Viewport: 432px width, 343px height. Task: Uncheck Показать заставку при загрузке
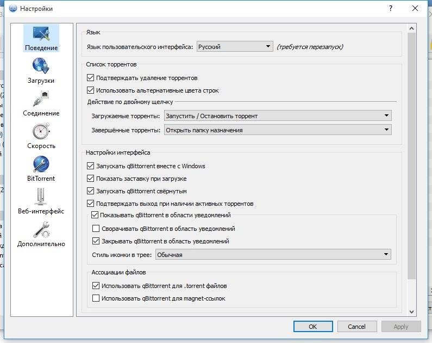click(x=90, y=178)
